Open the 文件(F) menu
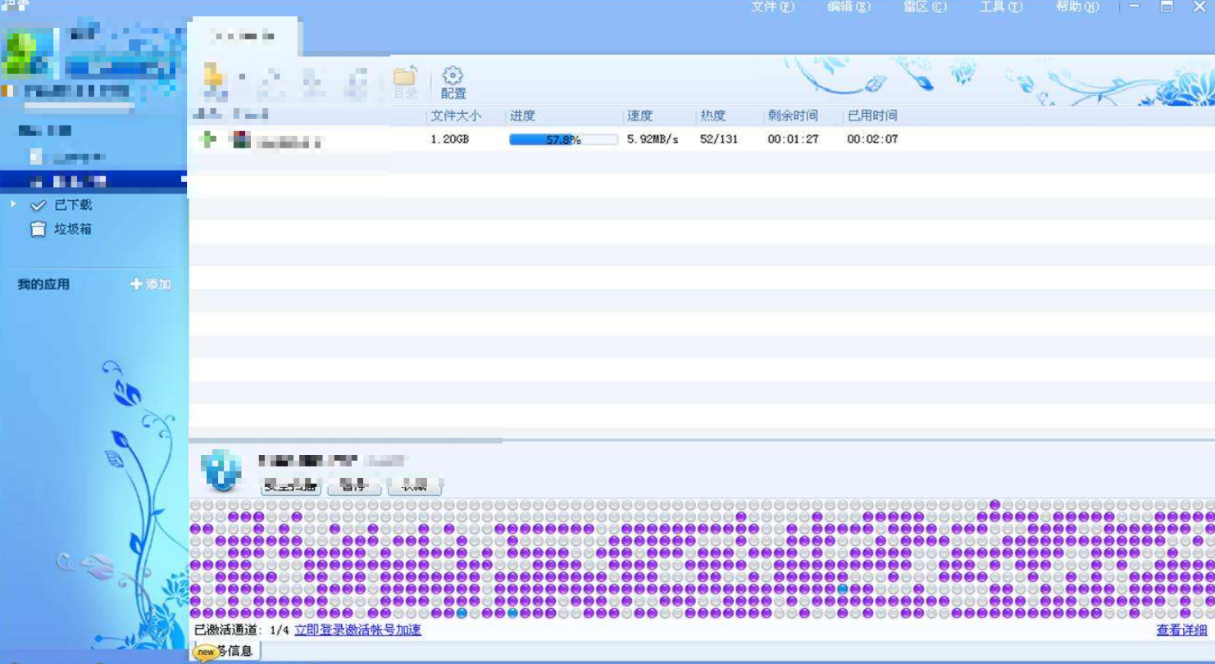This screenshot has height=664, width=1215. point(772,7)
